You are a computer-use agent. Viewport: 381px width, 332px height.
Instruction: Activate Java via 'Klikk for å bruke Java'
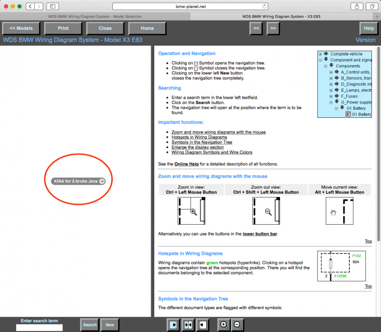tap(78, 181)
